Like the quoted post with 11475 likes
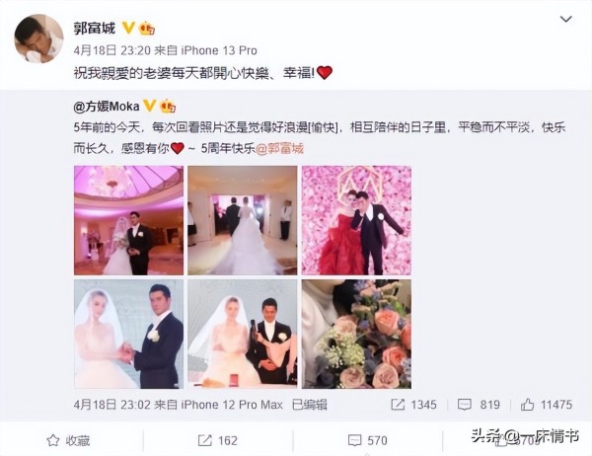 527,405
